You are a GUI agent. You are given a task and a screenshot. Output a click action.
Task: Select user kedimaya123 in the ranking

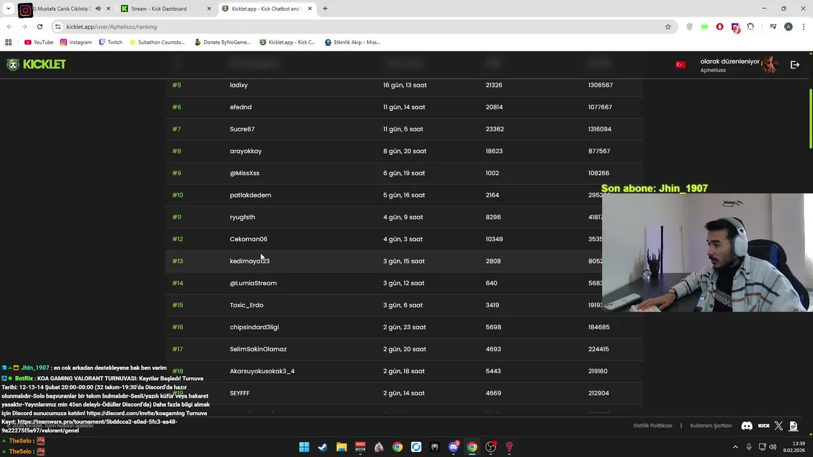(250, 261)
